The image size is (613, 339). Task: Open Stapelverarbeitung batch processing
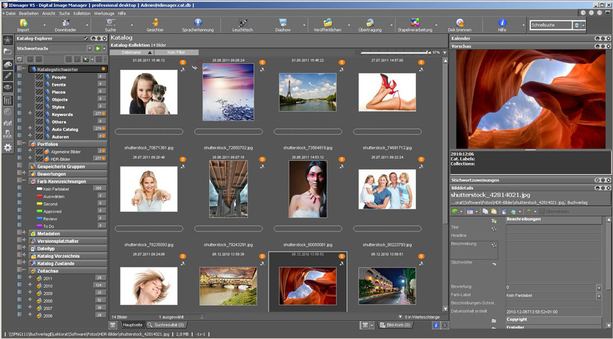(415, 23)
